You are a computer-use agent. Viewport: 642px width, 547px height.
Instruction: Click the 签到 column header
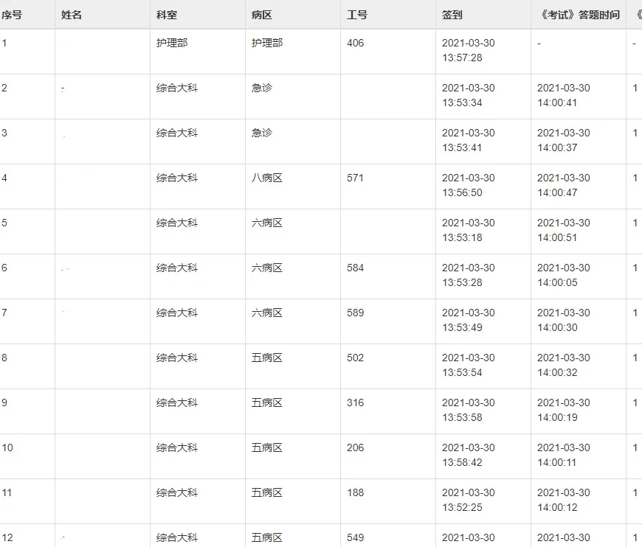click(x=452, y=15)
